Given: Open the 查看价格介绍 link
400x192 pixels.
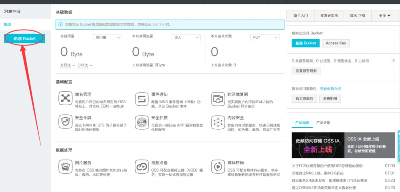Looking at the screenshot, I should coord(331,89).
